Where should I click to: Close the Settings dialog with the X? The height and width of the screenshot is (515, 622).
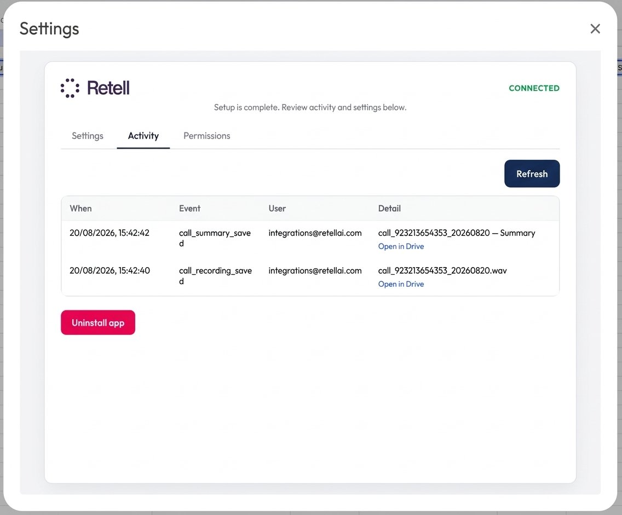[595, 28]
